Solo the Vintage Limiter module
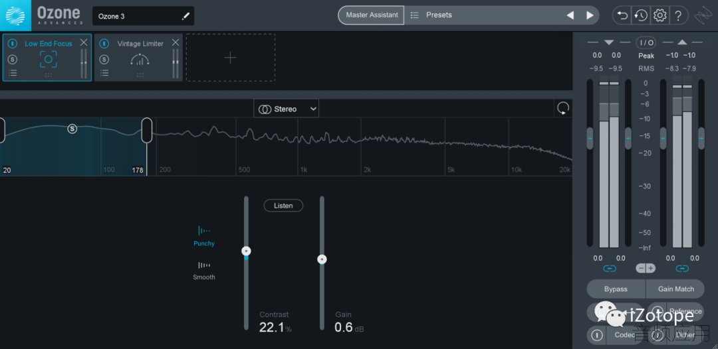The width and height of the screenshot is (718, 349). point(104,59)
